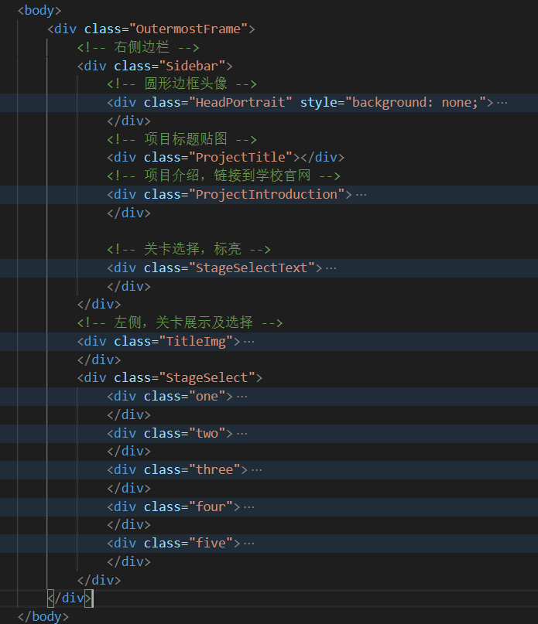The image size is (538, 624).
Task: Click the "Sidebar" class value
Action: click(x=192, y=66)
